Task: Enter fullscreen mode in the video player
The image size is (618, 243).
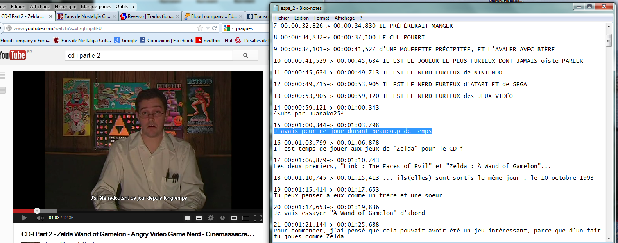Action: [258, 218]
